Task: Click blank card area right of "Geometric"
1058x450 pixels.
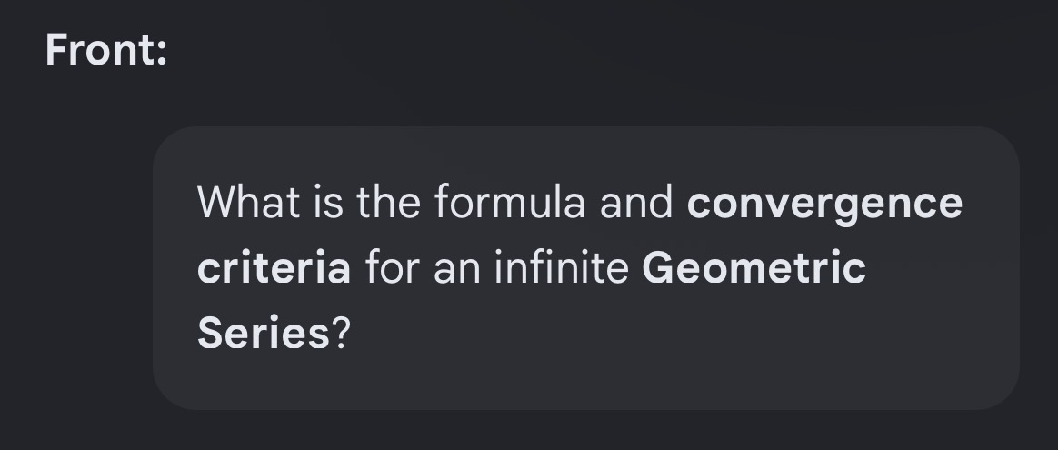Action: (938, 268)
